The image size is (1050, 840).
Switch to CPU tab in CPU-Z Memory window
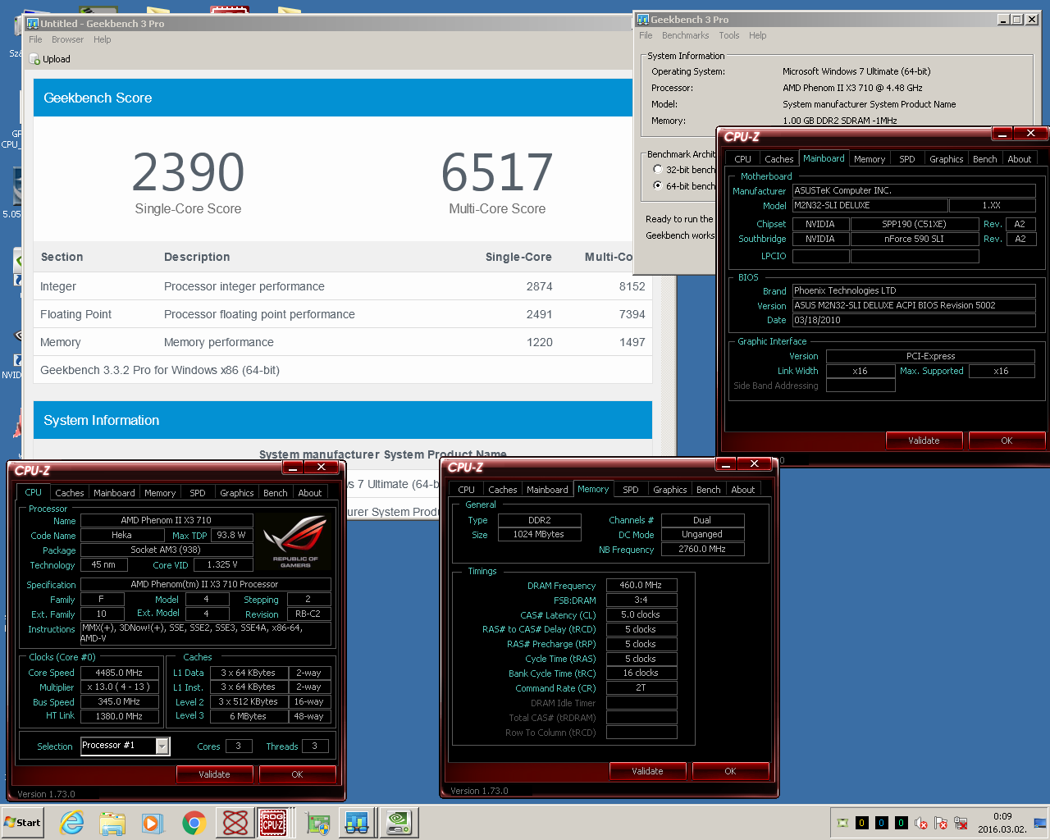pyautogui.click(x=466, y=490)
